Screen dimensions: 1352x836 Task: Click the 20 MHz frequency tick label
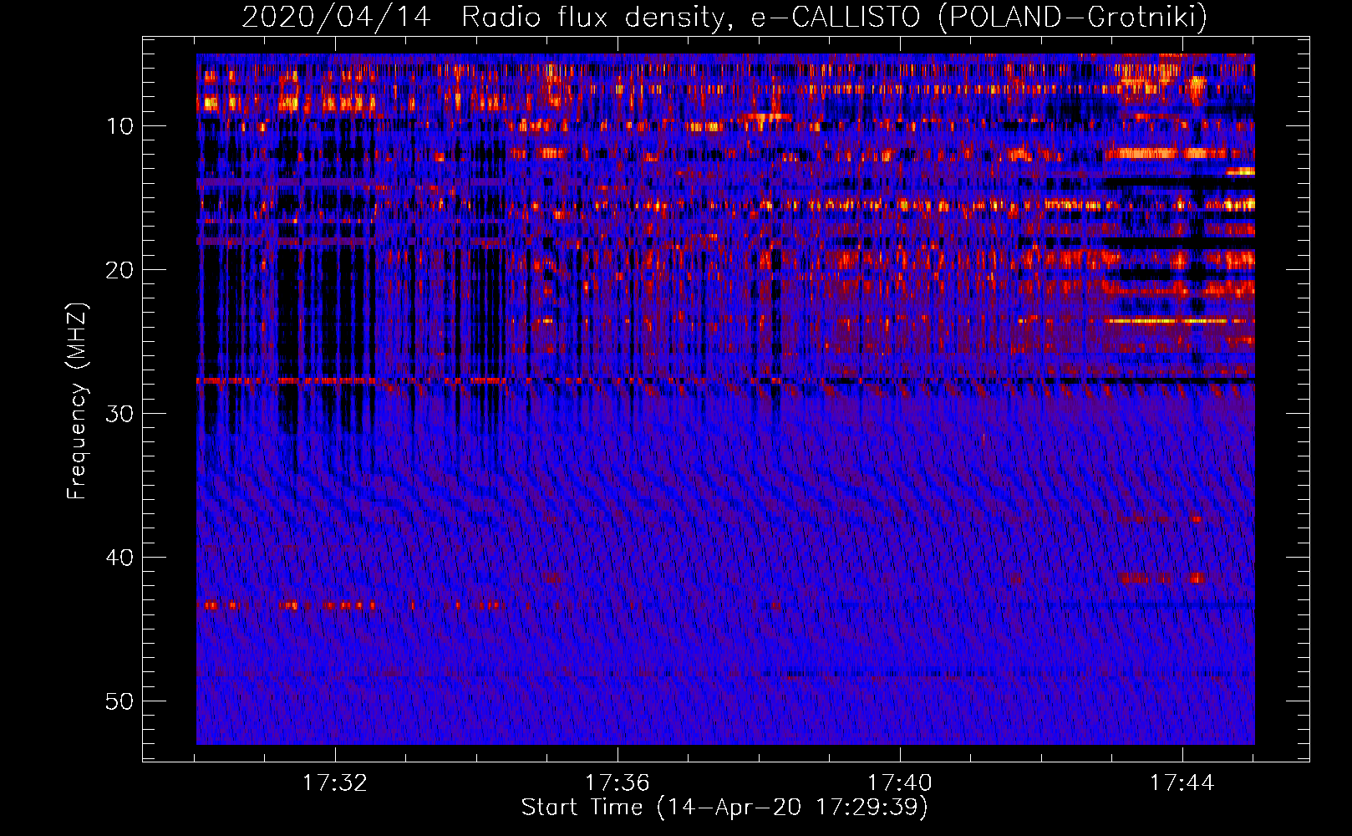tap(120, 270)
